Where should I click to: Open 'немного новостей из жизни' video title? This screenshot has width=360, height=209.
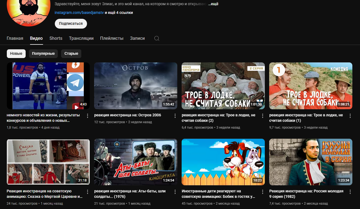click(43, 118)
